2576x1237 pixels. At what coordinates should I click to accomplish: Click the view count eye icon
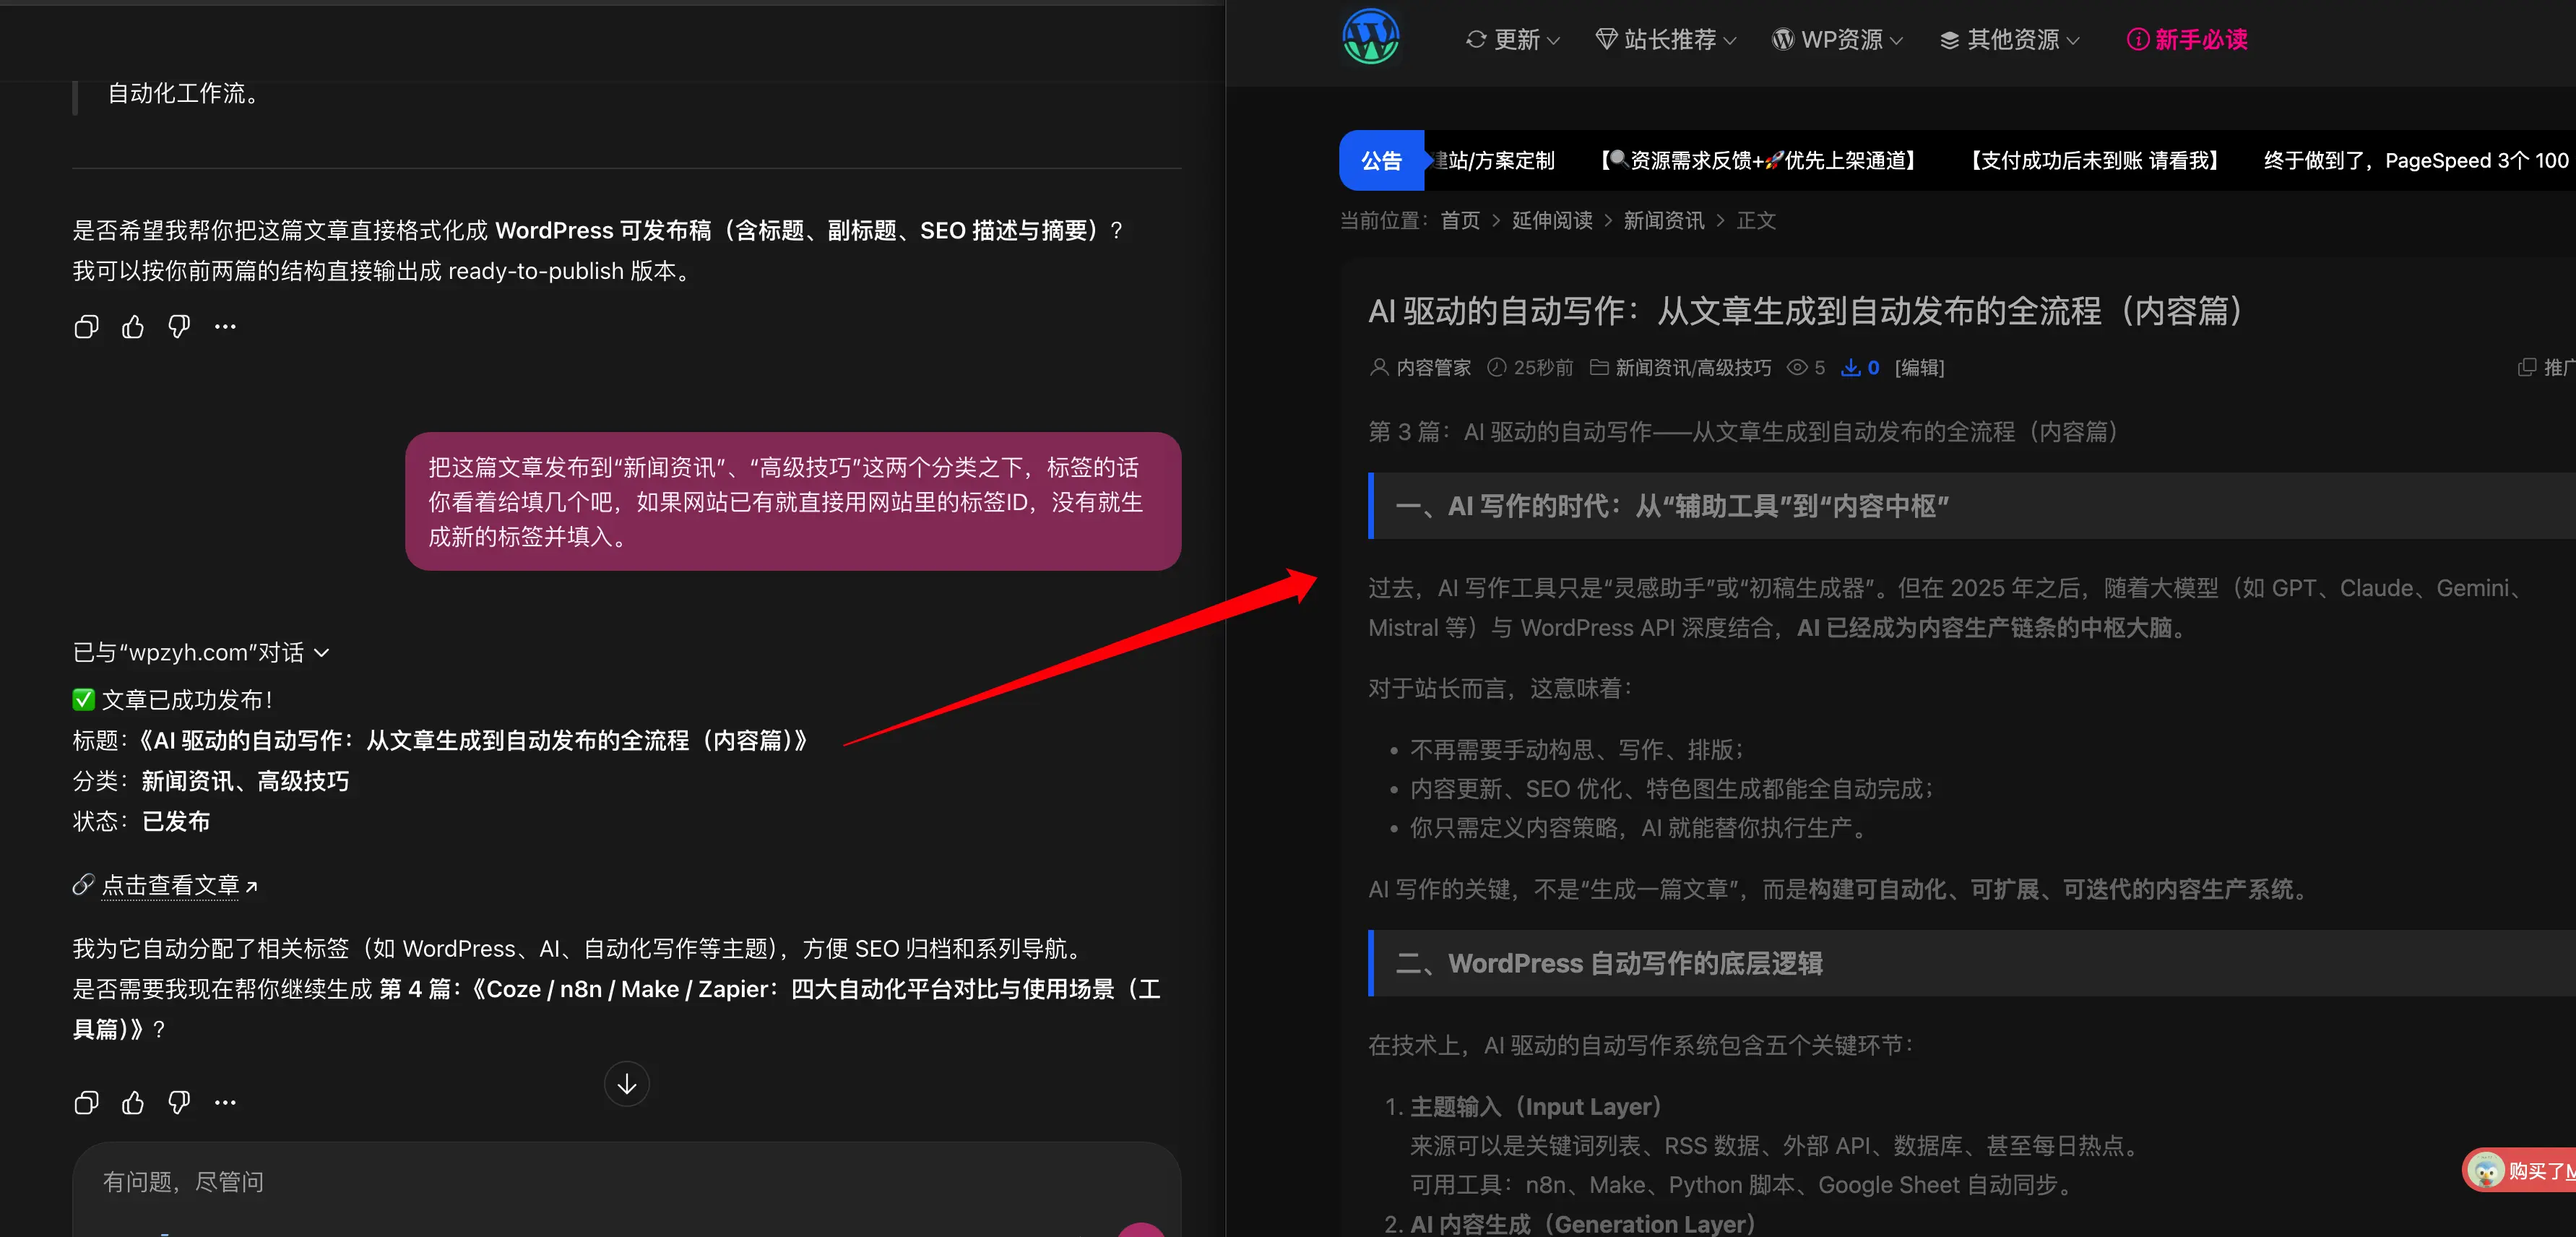tap(1797, 368)
